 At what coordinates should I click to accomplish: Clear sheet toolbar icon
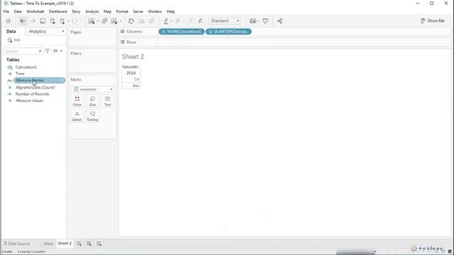pyautogui.click(x=114, y=21)
